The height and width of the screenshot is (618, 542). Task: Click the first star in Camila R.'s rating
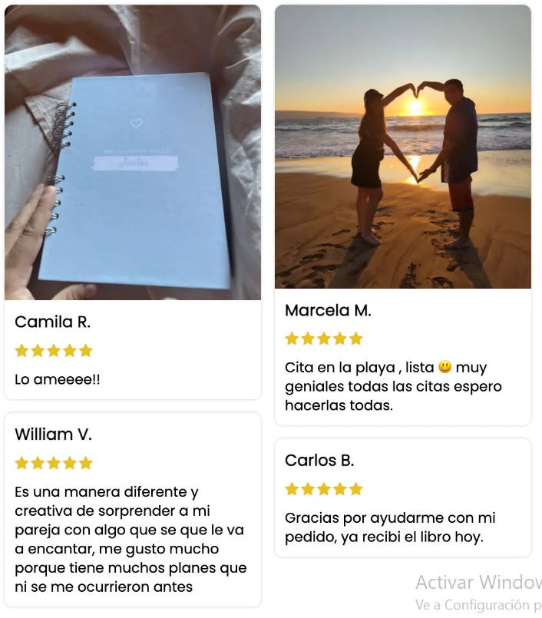click(x=21, y=350)
